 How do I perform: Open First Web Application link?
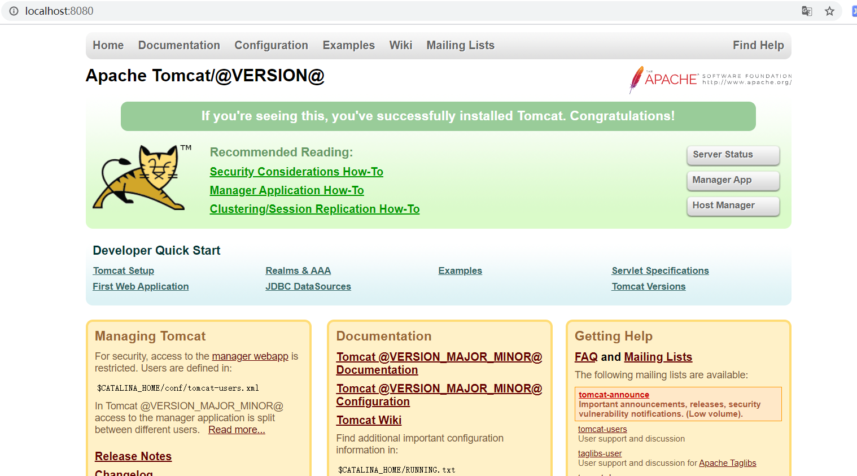[141, 287]
